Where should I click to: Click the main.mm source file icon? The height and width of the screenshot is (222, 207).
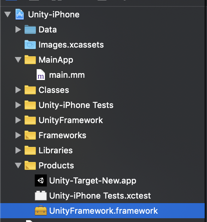click(41, 75)
